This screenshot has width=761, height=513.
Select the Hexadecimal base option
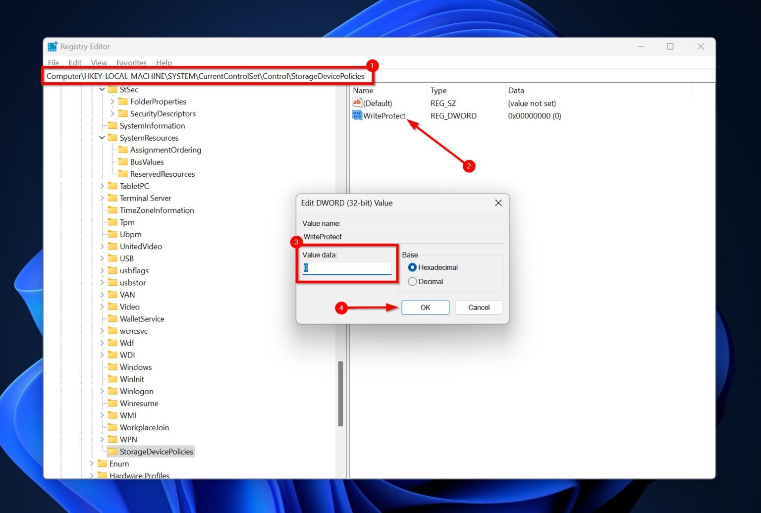click(412, 267)
